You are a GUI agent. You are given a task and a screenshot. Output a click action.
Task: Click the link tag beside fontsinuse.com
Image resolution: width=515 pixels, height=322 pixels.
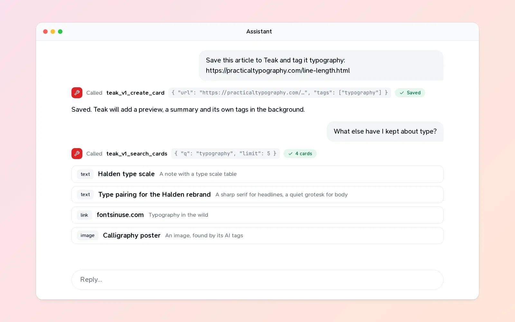[84, 215]
